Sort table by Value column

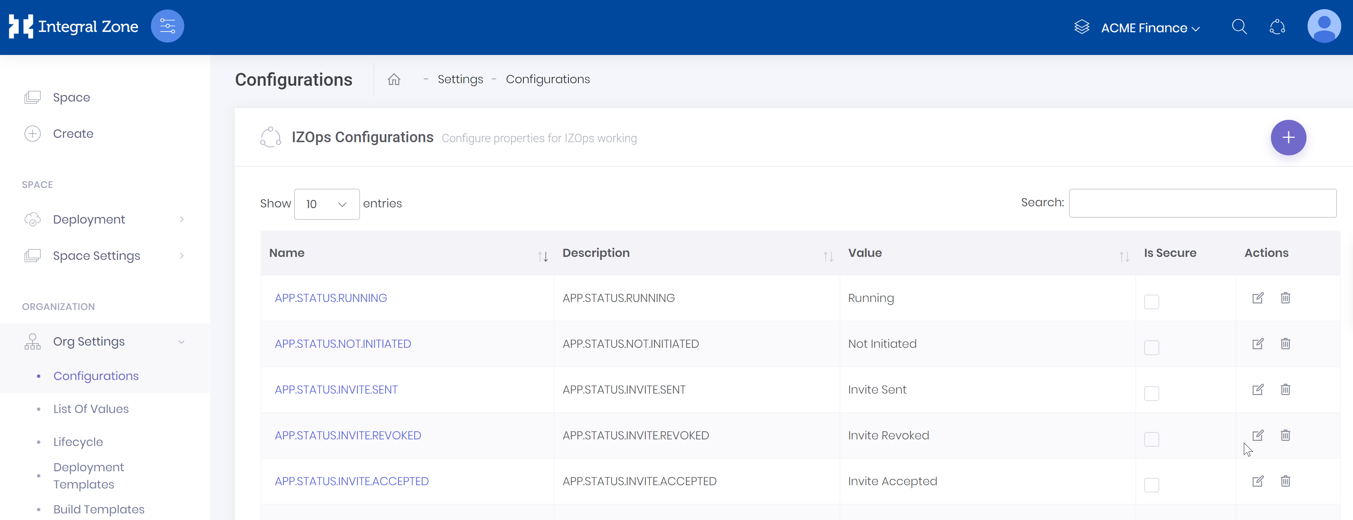pos(987,253)
